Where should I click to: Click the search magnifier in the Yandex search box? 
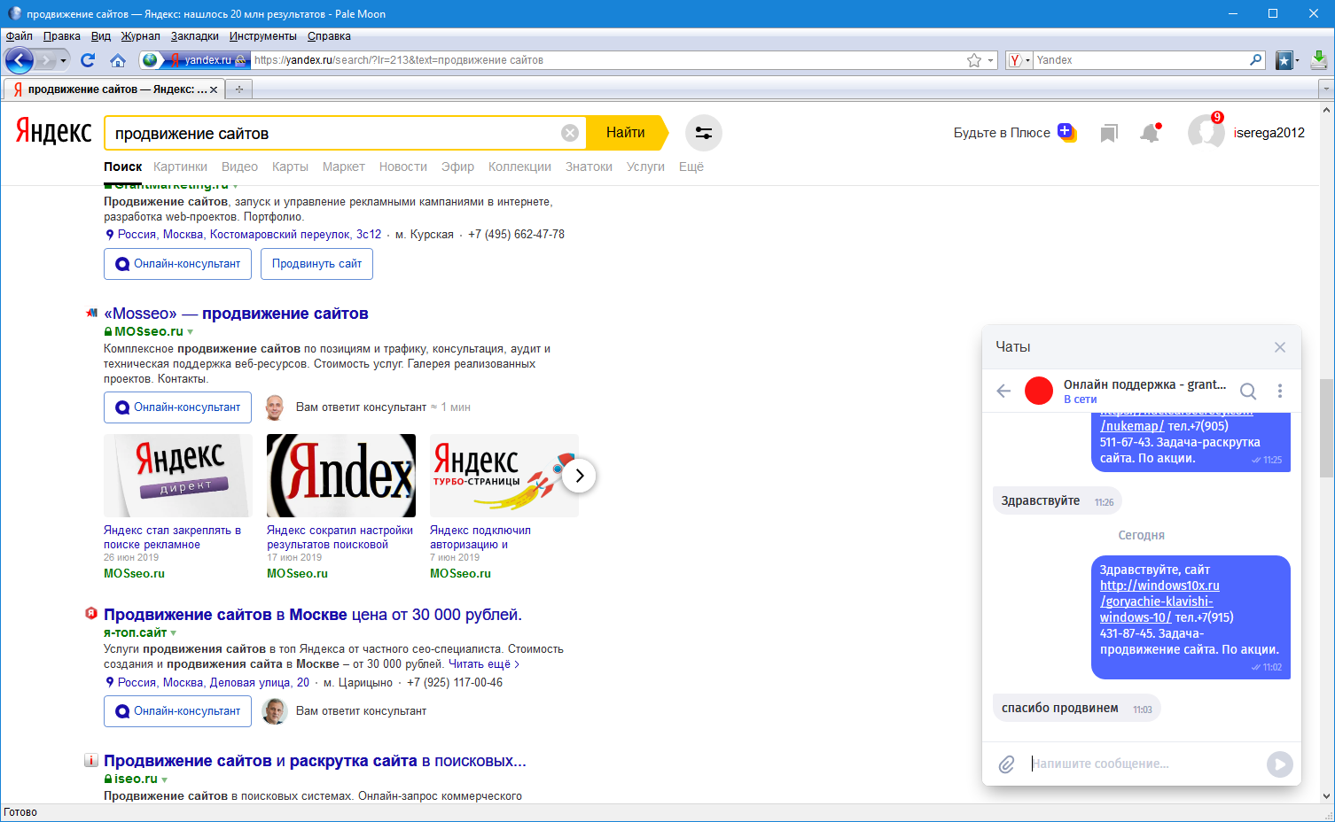coord(1255,60)
